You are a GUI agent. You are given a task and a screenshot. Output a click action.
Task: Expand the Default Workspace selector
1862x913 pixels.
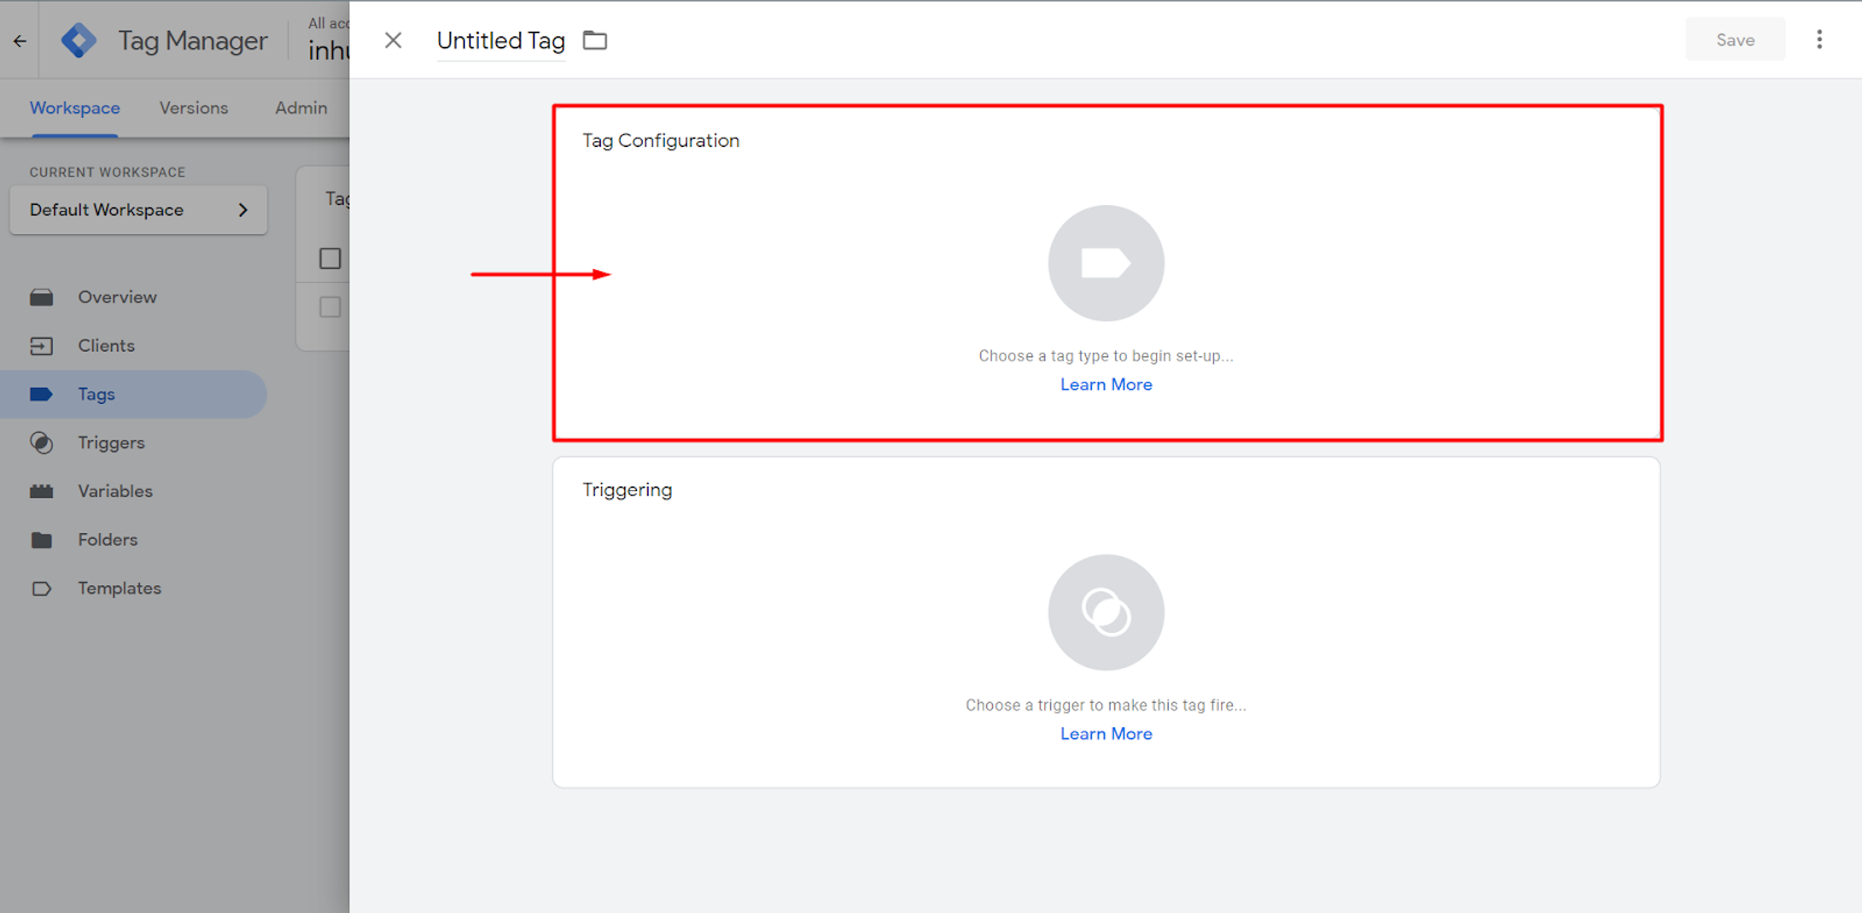[x=138, y=210]
